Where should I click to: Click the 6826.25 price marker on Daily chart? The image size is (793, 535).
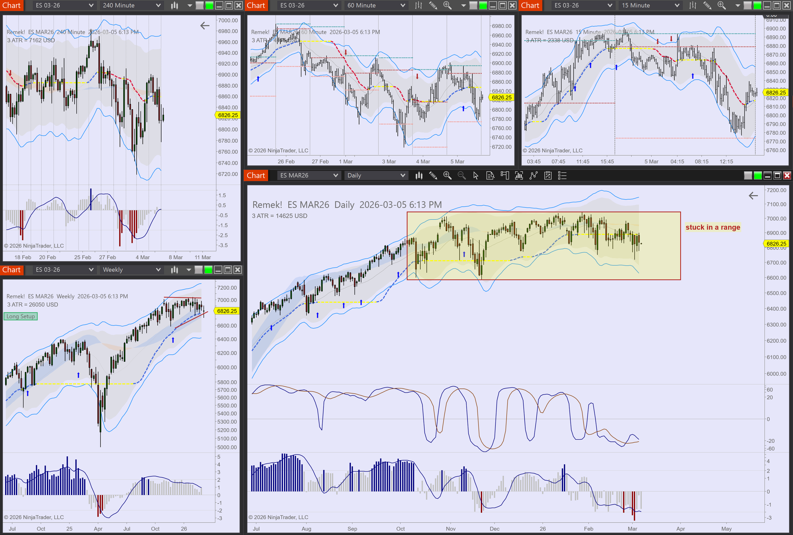(776, 243)
